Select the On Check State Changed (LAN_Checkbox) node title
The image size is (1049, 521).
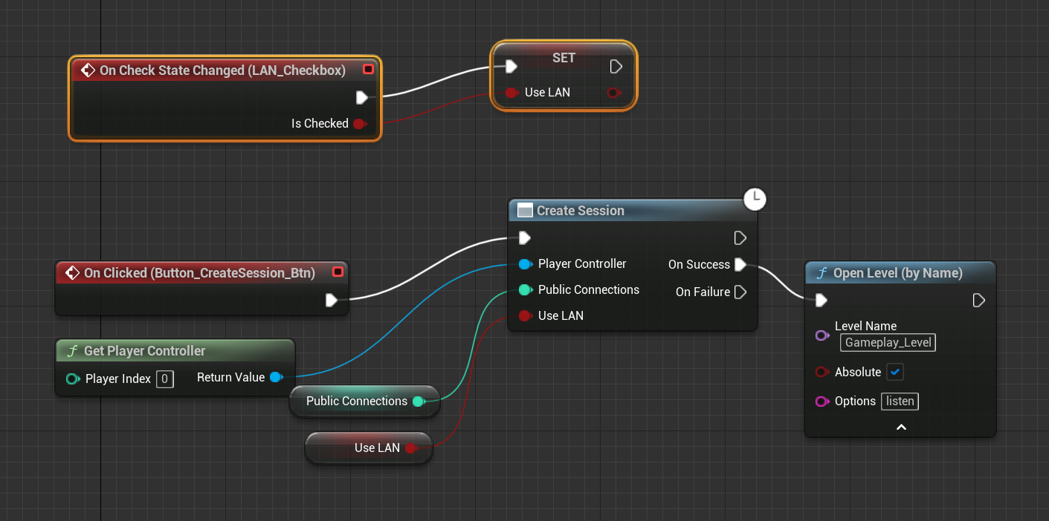(x=222, y=71)
